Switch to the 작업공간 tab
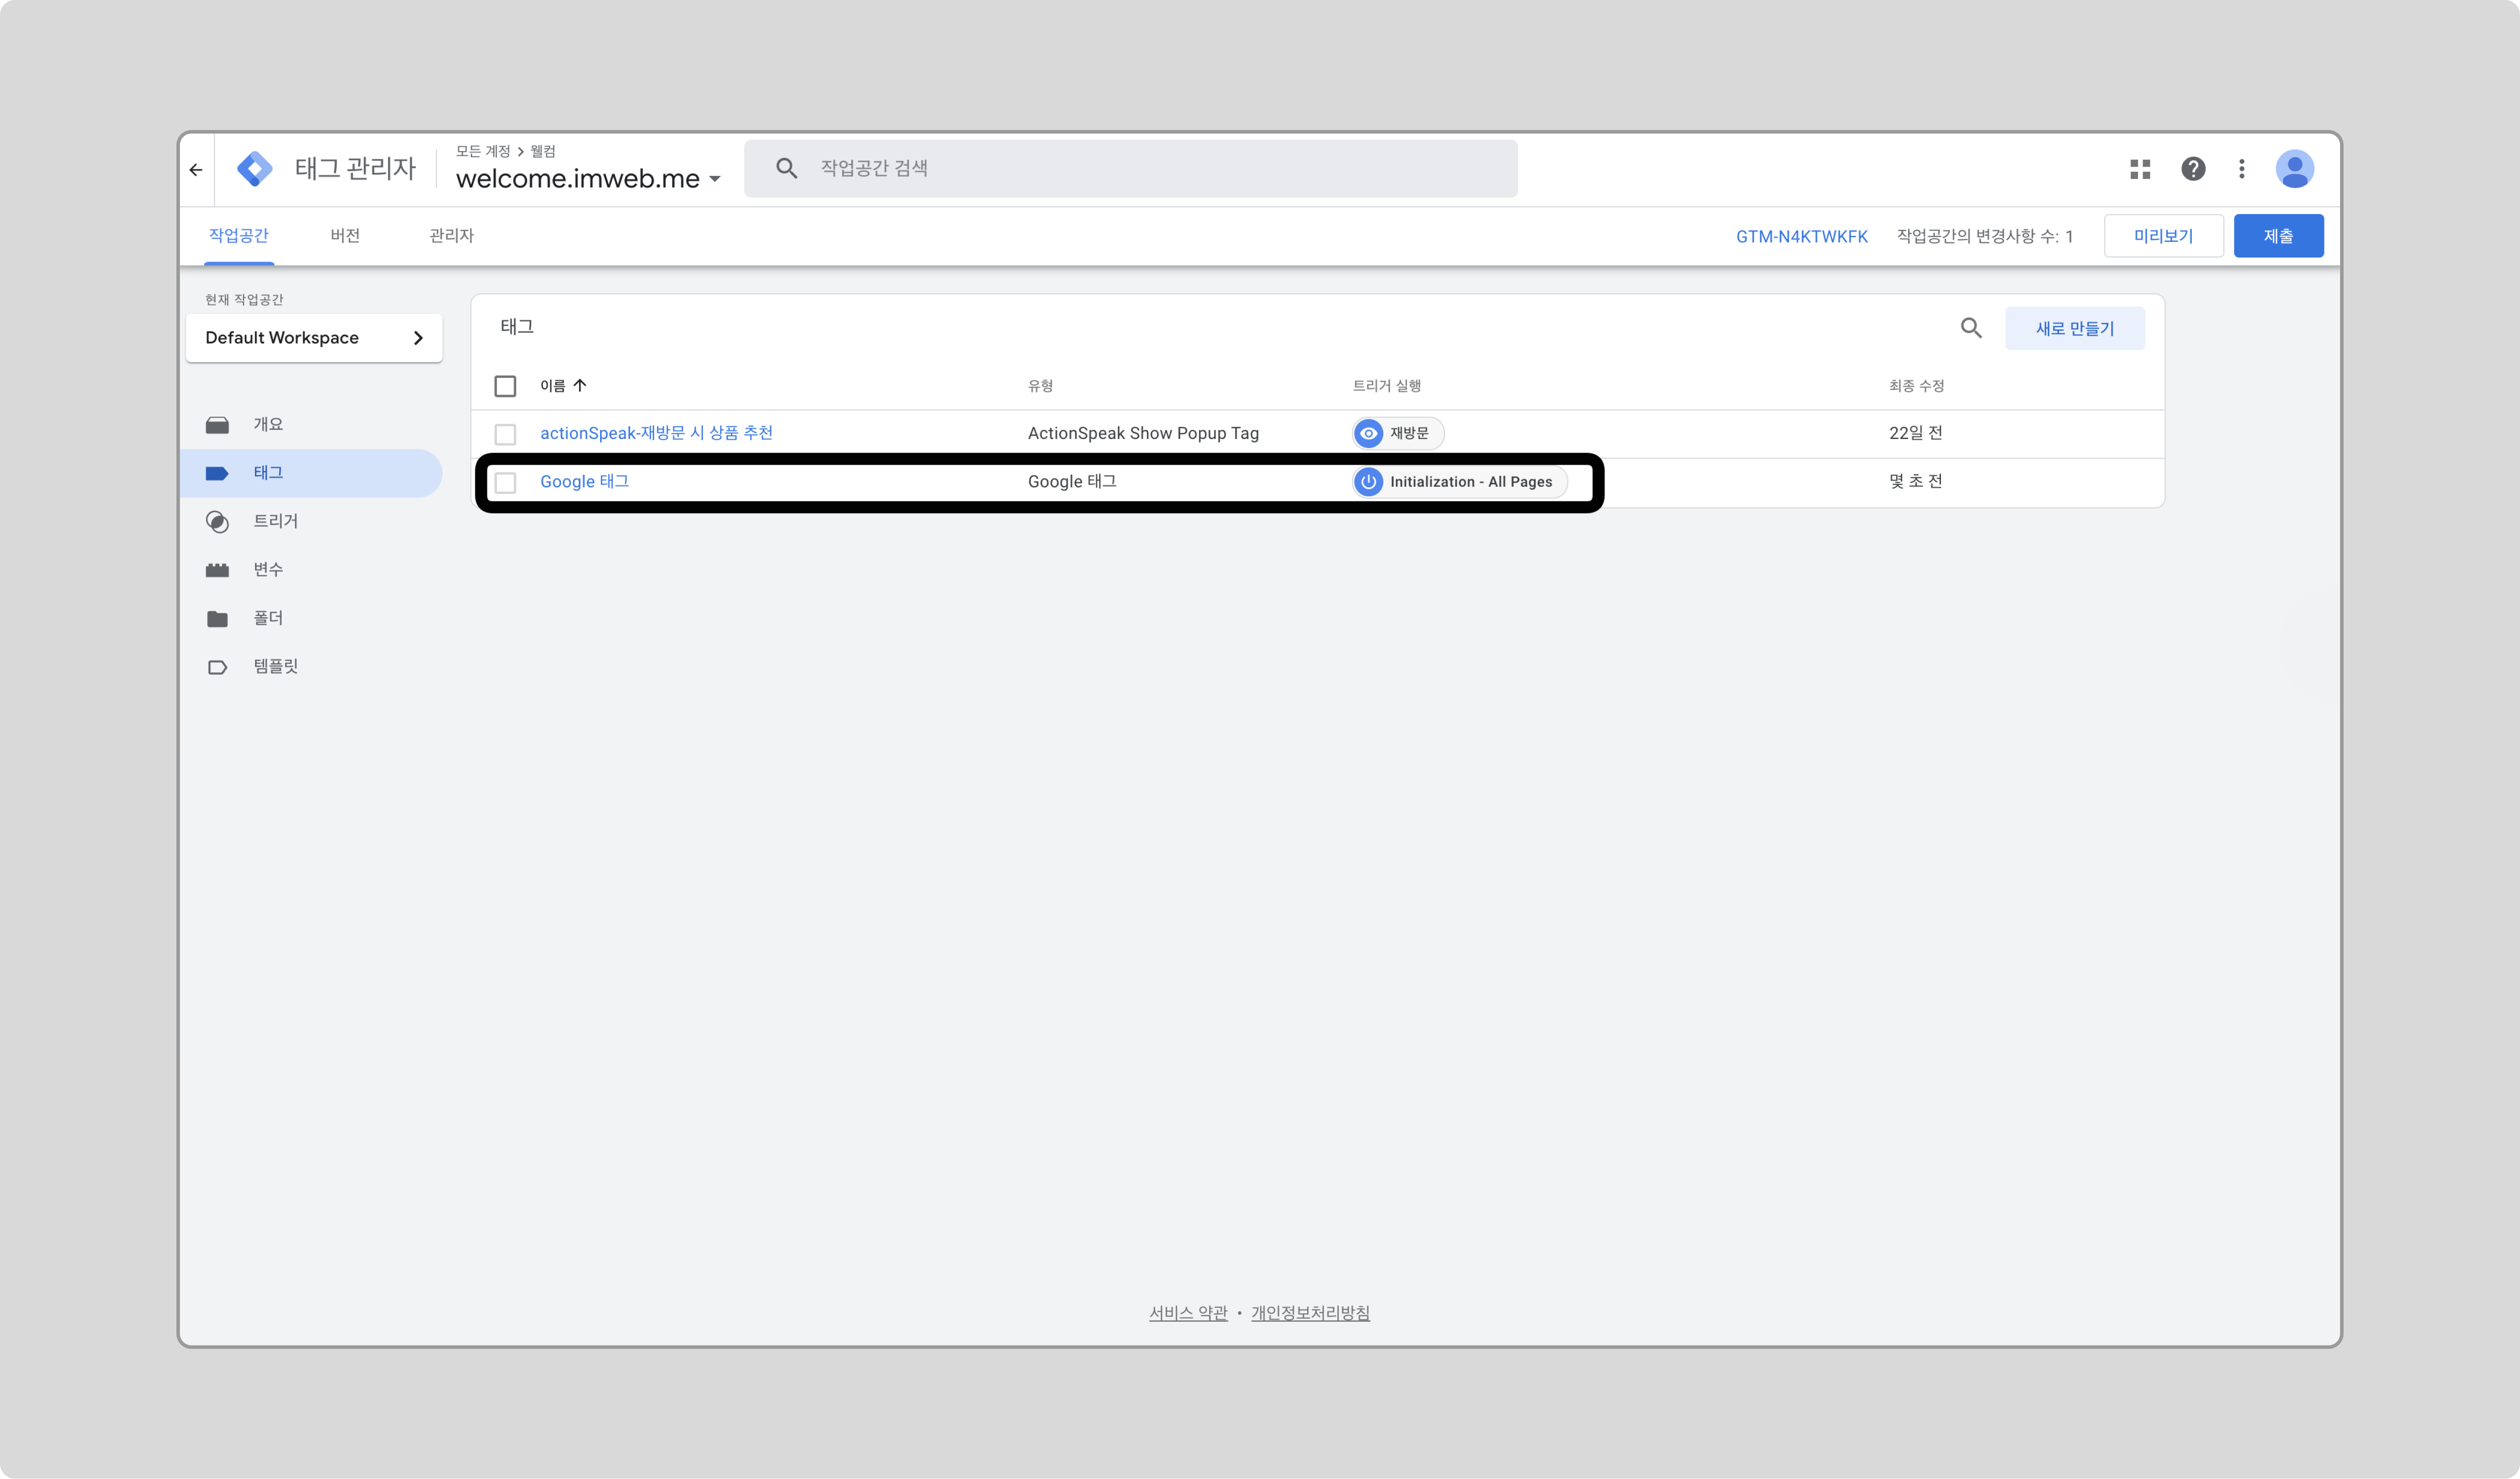Screen dimensions: 2520x1479 point(239,236)
